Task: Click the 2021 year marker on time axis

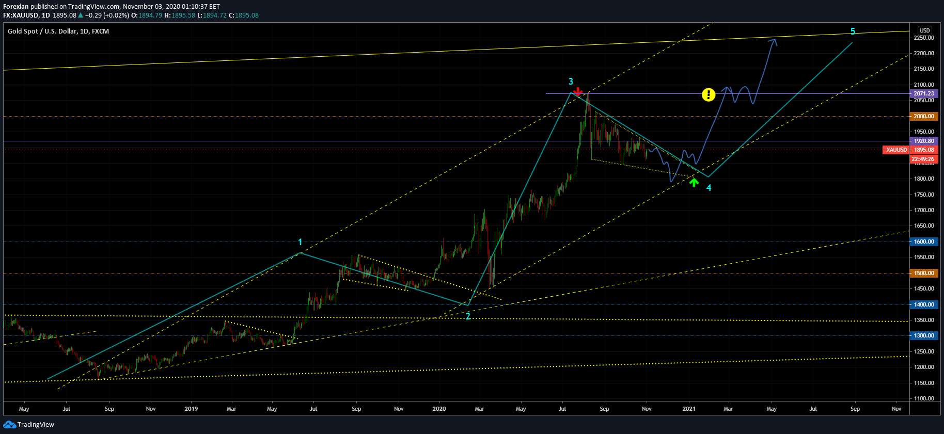Action: click(x=689, y=409)
